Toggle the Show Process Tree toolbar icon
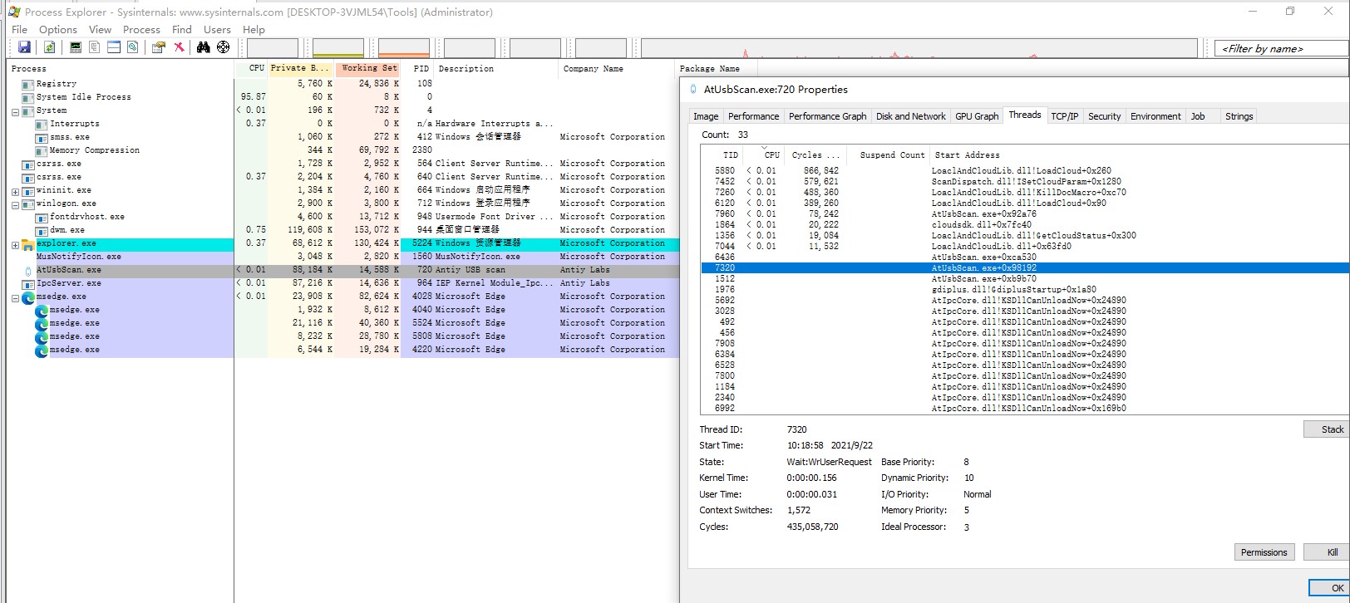 95,47
